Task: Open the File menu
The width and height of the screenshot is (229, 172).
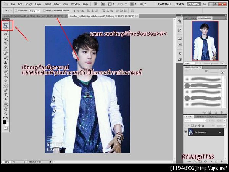Action: (x=13, y=4)
